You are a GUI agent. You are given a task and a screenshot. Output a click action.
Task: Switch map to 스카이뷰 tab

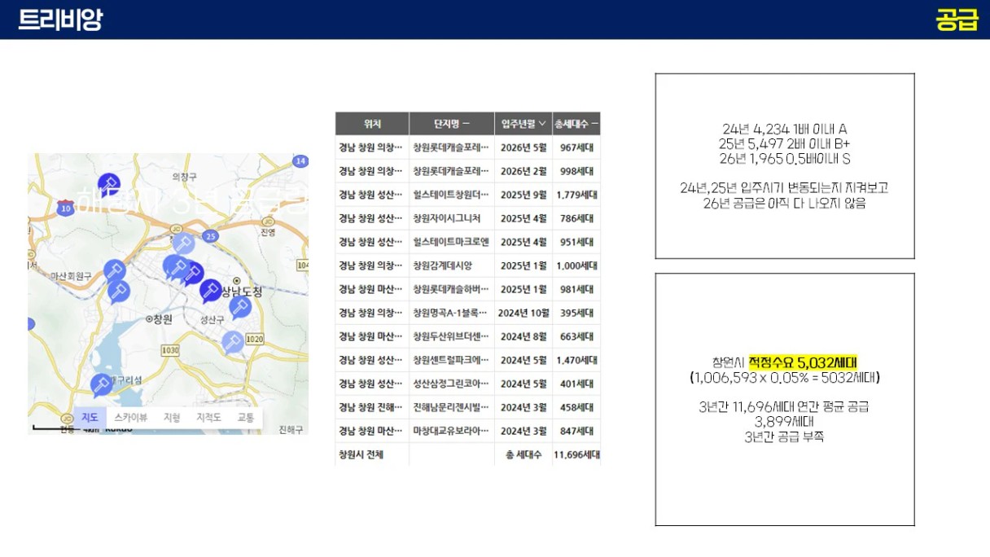[130, 417]
